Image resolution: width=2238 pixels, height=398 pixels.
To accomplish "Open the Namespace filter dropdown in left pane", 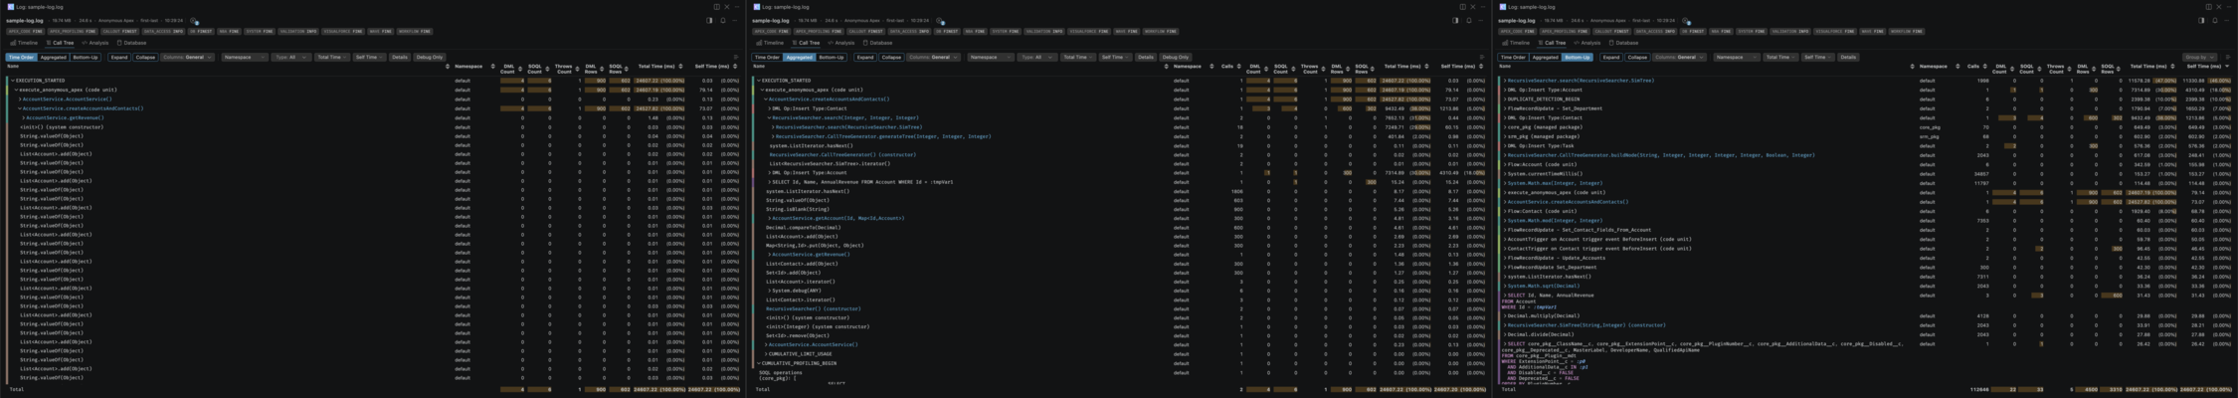I will point(245,57).
